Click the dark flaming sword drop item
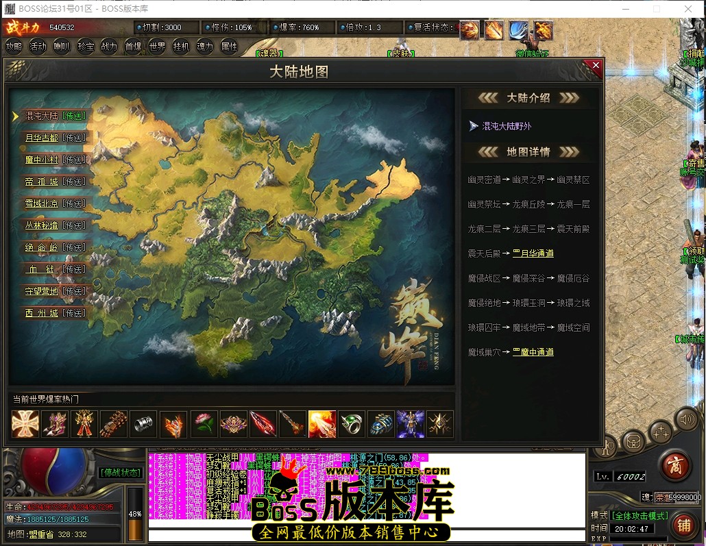The width and height of the screenshot is (706, 546). (x=292, y=423)
